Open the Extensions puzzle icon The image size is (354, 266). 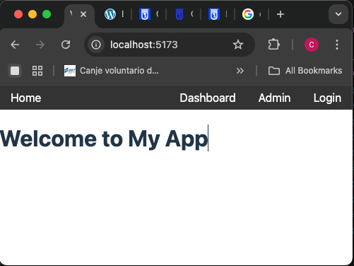click(x=273, y=45)
